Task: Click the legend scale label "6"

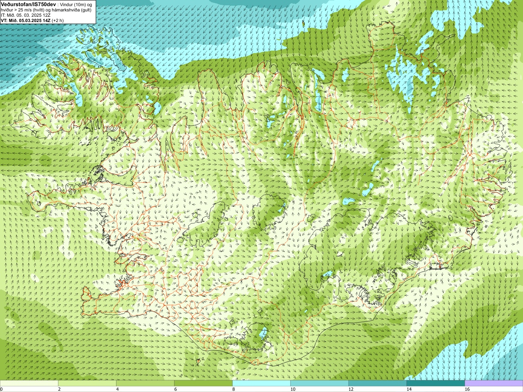Action: click(175, 389)
